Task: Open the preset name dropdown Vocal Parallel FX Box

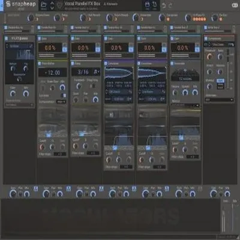Action: pyautogui.click(x=82, y=4)
